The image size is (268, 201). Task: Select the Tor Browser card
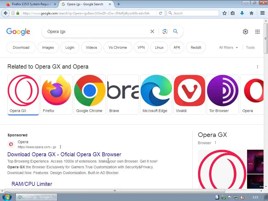click(x=222, y=95)
